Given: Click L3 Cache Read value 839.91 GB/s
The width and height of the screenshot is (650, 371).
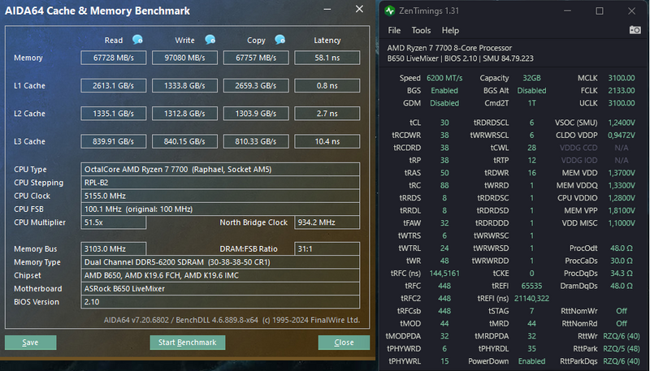Looking at the screenshot, I should pyautogui.click(x=114, y=141).
